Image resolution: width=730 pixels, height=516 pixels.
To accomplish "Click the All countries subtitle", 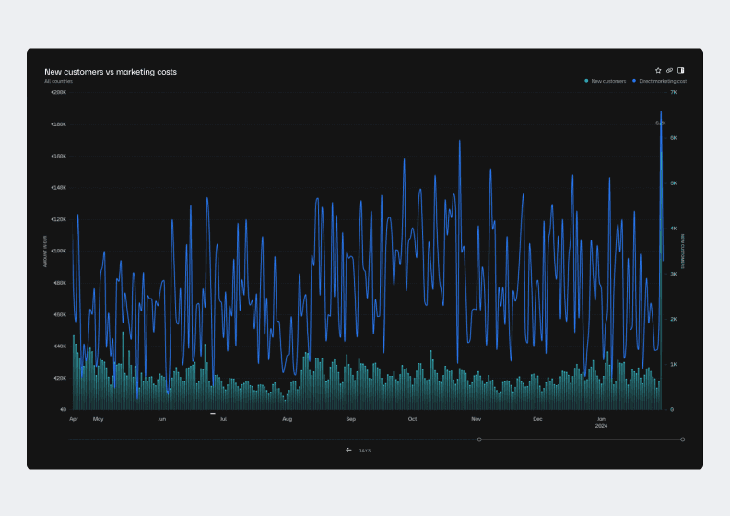I will tap(58, 81).
